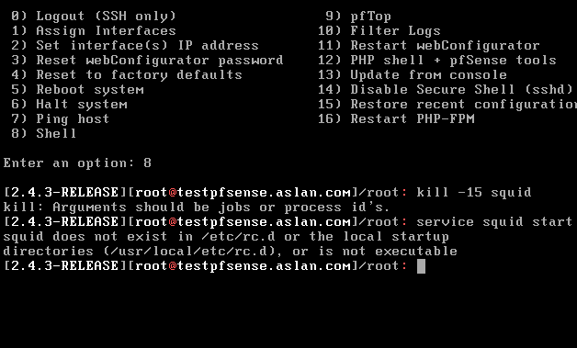Screen dimensions: 577x348
Task: Select Restart PHP-FPM menu entry
Action: (x=396, y=119)
